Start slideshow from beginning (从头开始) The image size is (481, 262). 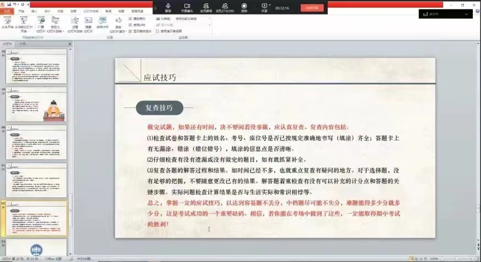tap(8, 21)
